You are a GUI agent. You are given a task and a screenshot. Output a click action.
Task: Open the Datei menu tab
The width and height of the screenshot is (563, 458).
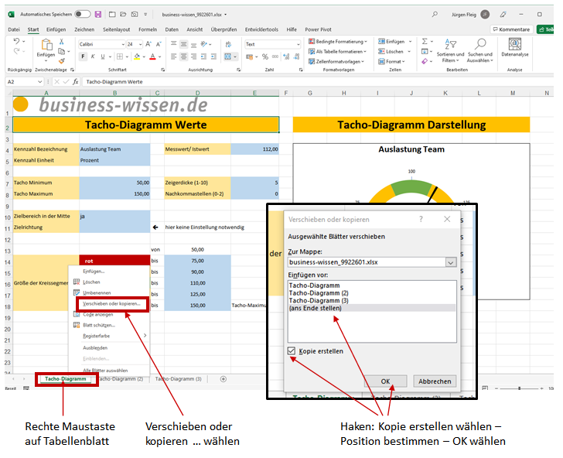pos(14,29)
